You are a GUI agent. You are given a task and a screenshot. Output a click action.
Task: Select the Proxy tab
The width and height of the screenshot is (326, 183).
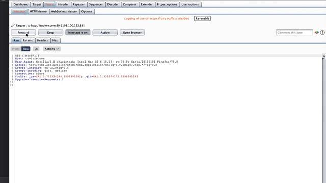[49, 4]
